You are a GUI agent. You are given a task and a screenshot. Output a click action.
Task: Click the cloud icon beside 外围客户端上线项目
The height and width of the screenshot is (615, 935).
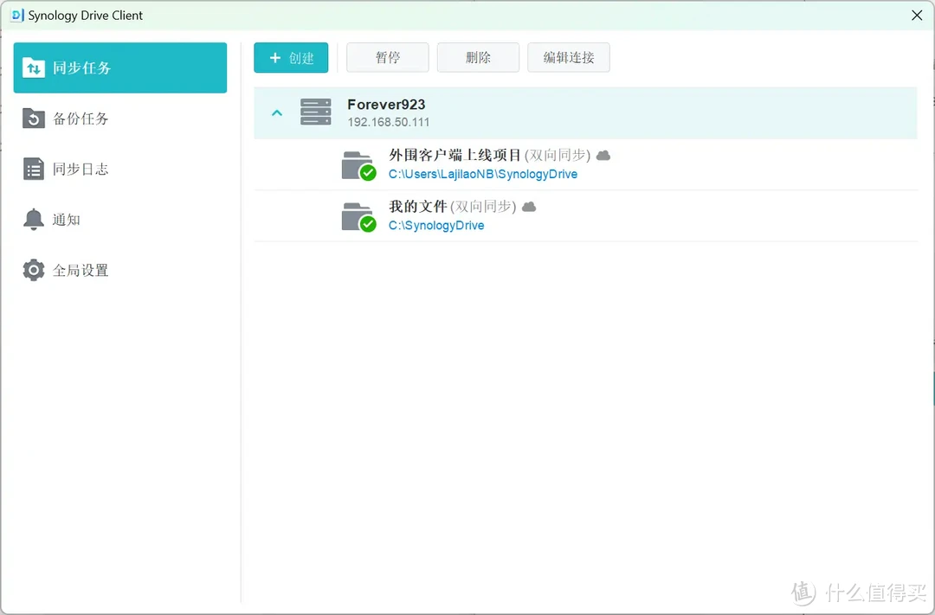603,155
